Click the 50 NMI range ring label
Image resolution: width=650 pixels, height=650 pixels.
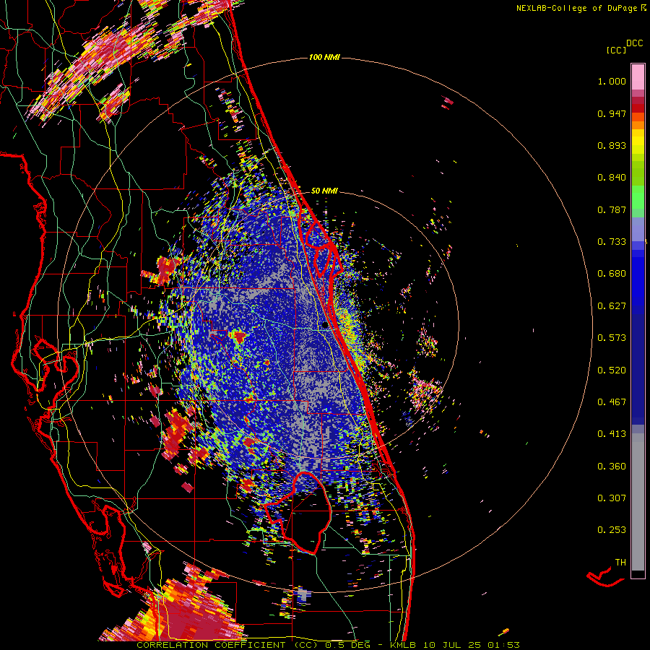[x=324, y=191]
